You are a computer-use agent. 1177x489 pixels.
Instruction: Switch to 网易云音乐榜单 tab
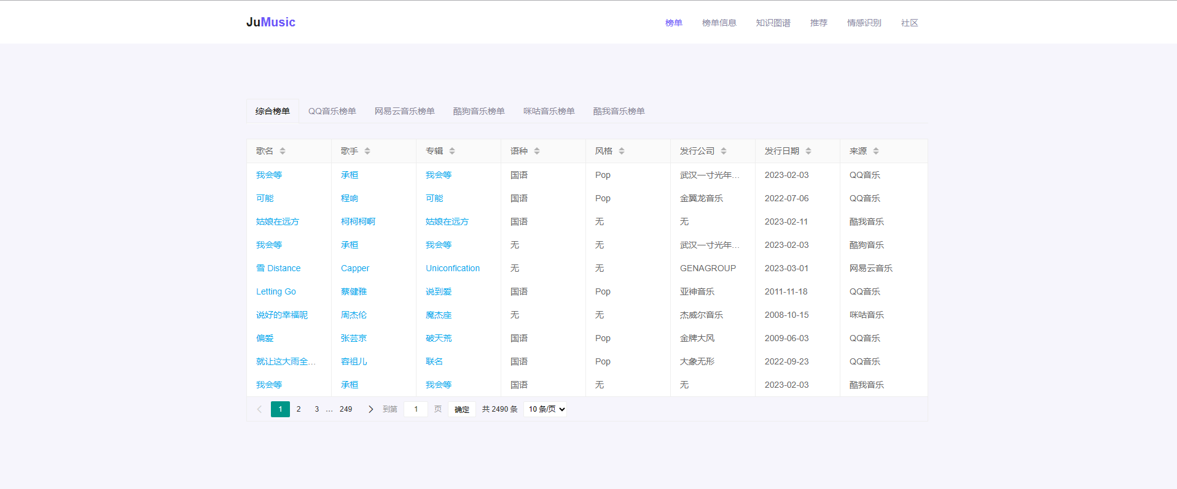pos(405,111)
